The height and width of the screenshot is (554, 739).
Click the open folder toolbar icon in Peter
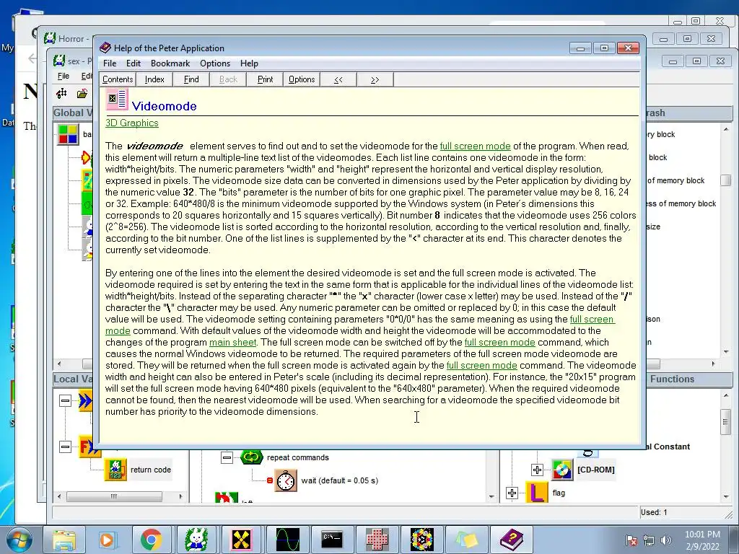pos(82,94)
